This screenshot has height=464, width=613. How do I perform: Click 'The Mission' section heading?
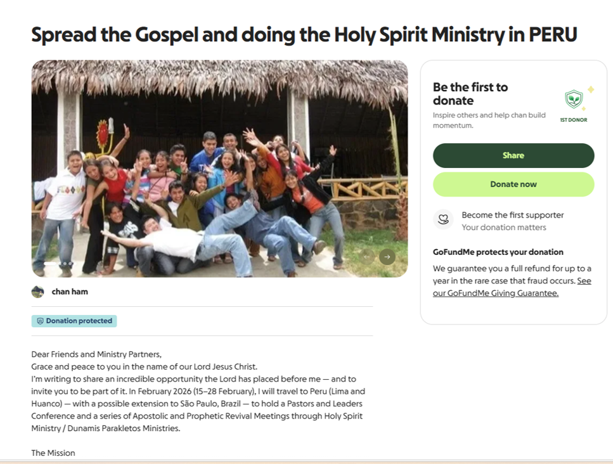[x=53, y=453]
